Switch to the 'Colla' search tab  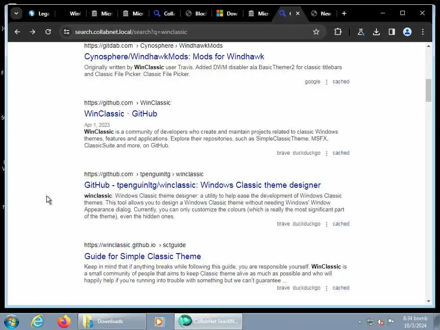pyautogui.click(x=165, y=13)
